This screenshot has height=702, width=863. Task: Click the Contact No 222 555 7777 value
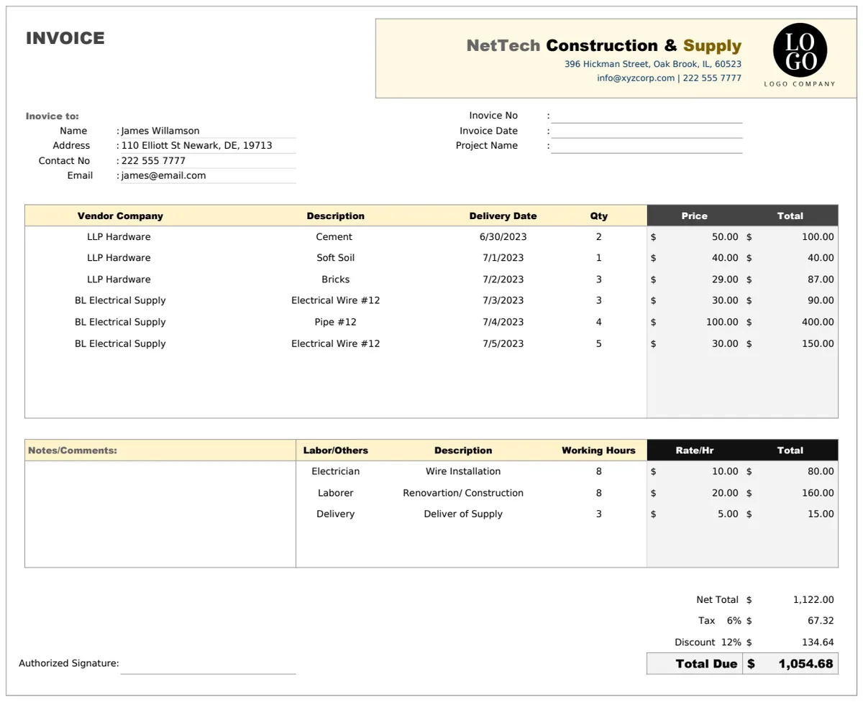tap(153, 161)
